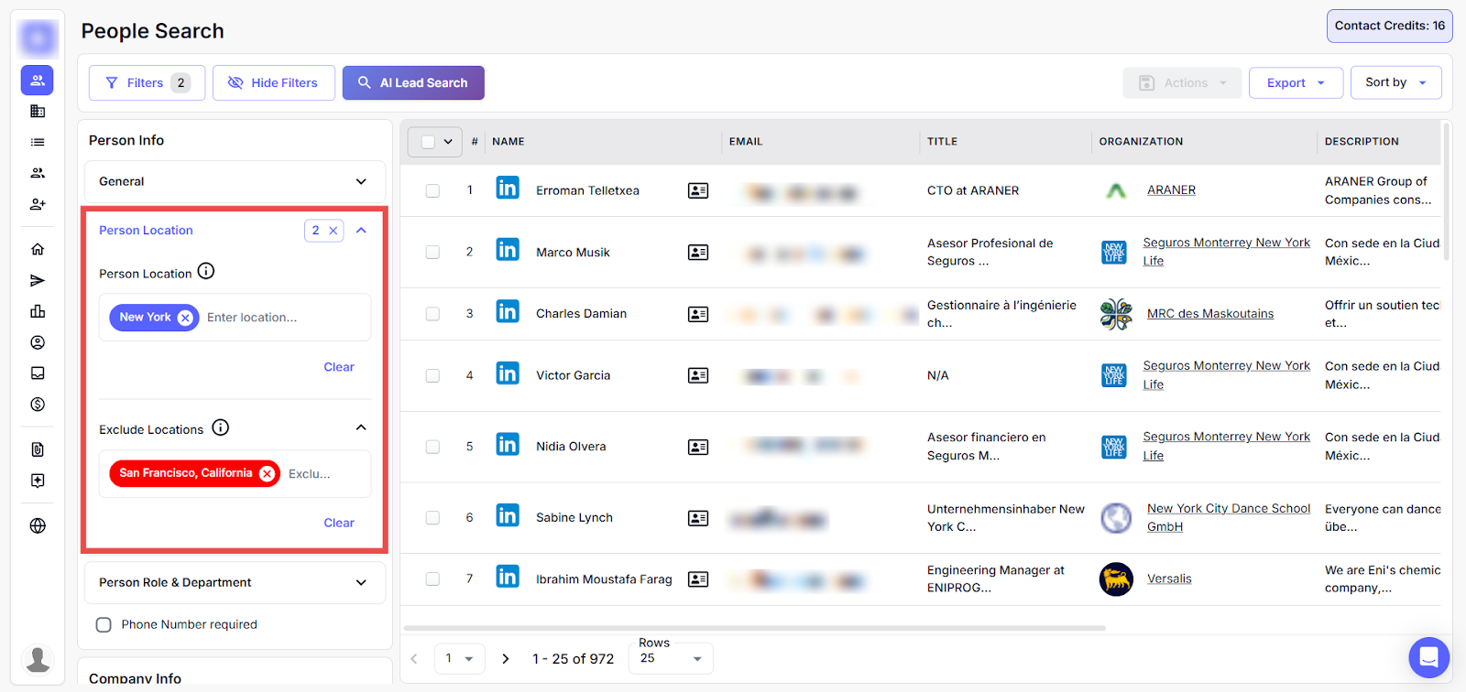Open the Rows per page dropdown
Viewport: 1466px width, 692px height.
coord(671,658)
